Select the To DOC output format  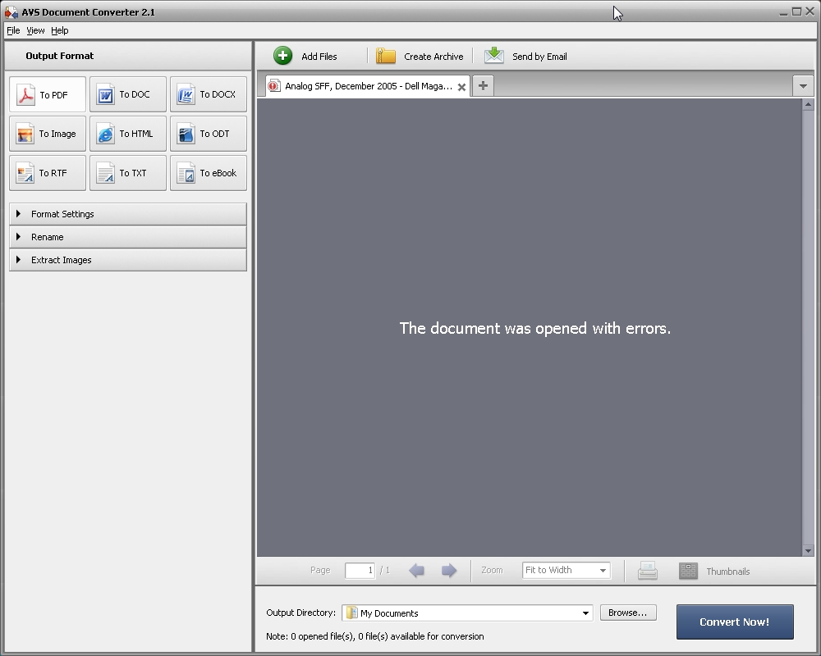pos(128,94)
